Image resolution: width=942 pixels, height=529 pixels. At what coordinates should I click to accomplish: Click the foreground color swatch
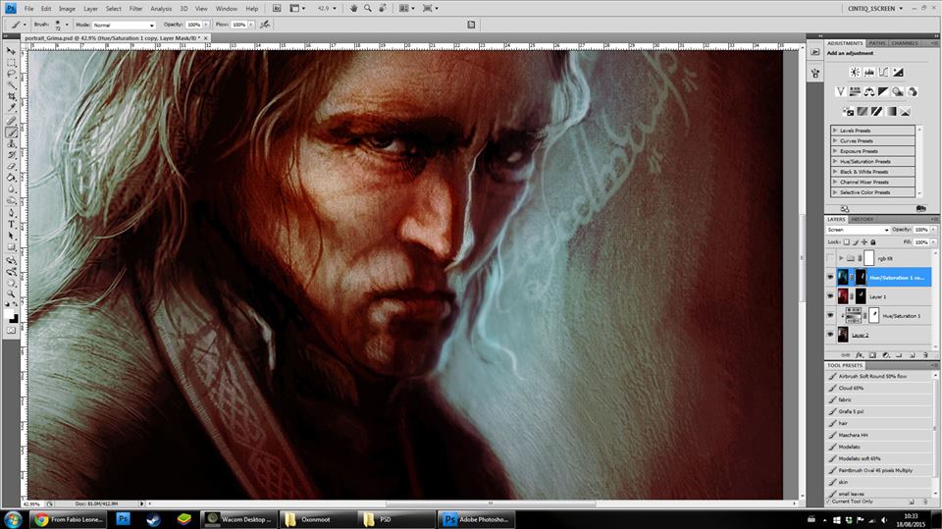[x=10, y=314]
